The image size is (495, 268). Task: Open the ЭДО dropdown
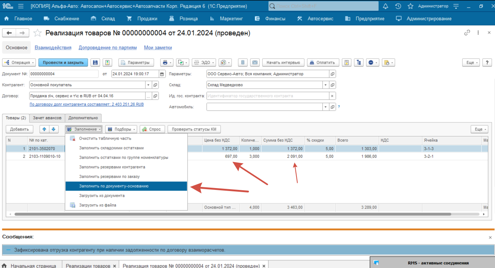(204, 63)
